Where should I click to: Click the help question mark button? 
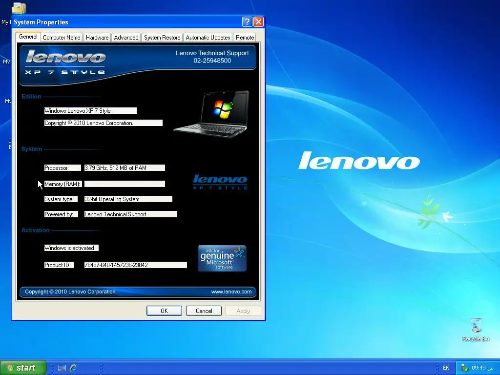point(247,21)
